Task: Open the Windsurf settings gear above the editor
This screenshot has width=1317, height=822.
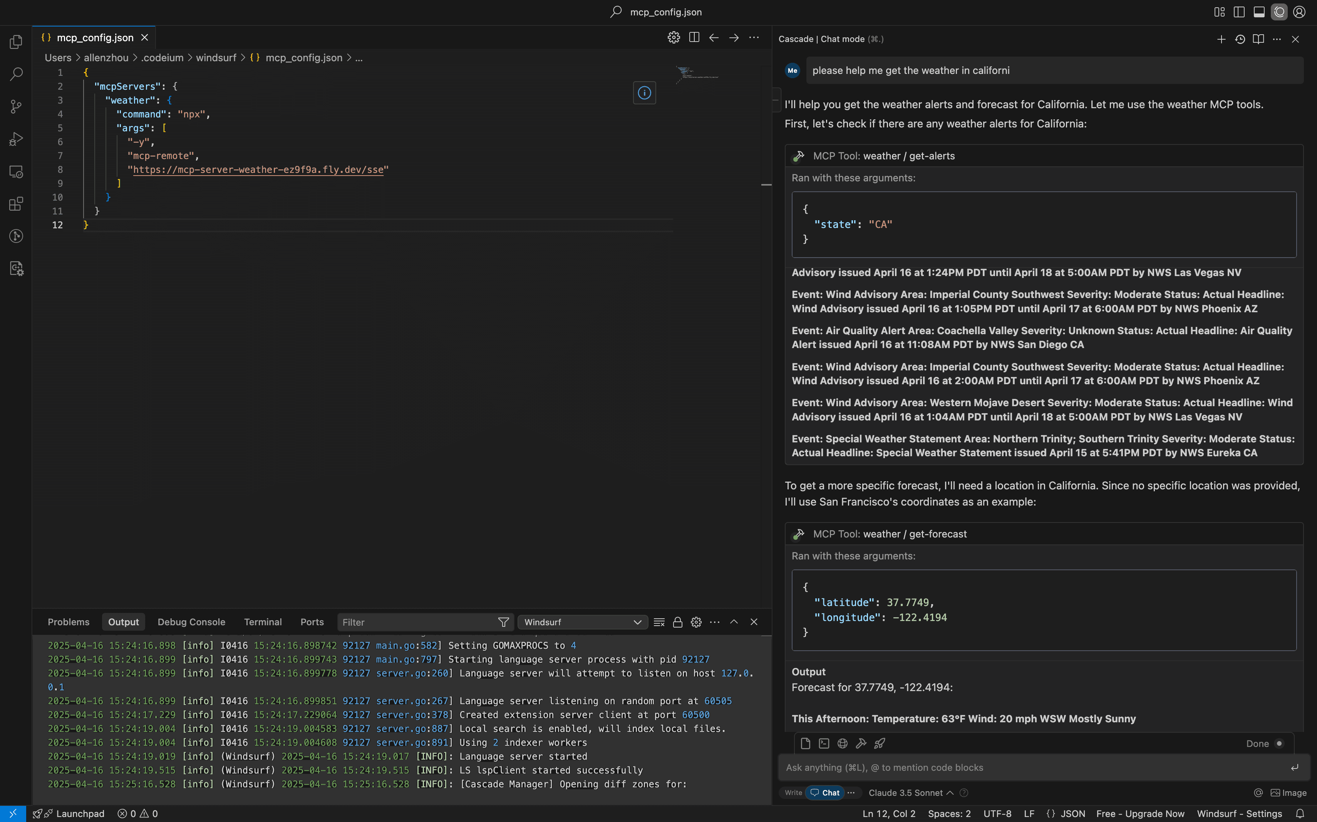Action: [674, 37]
